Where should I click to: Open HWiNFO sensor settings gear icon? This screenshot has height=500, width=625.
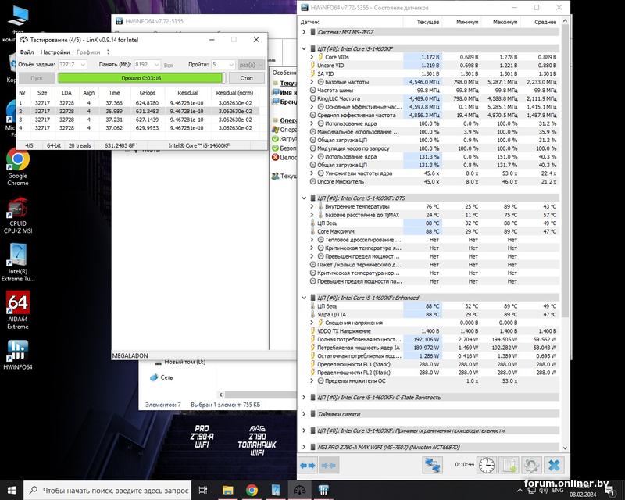(x=531, y=465)
